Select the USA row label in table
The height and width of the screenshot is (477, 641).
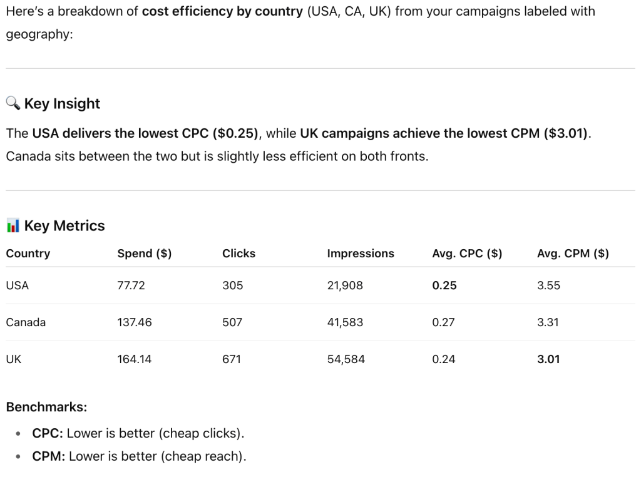tap(18, 285)
